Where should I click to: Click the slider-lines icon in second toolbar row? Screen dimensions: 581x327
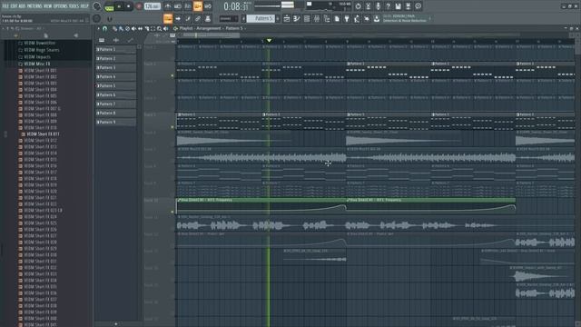297,18
